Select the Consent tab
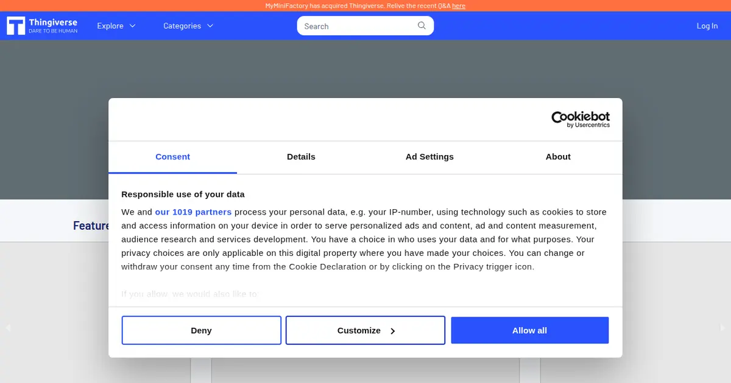 pyautogui.click(x=172, y=157)
